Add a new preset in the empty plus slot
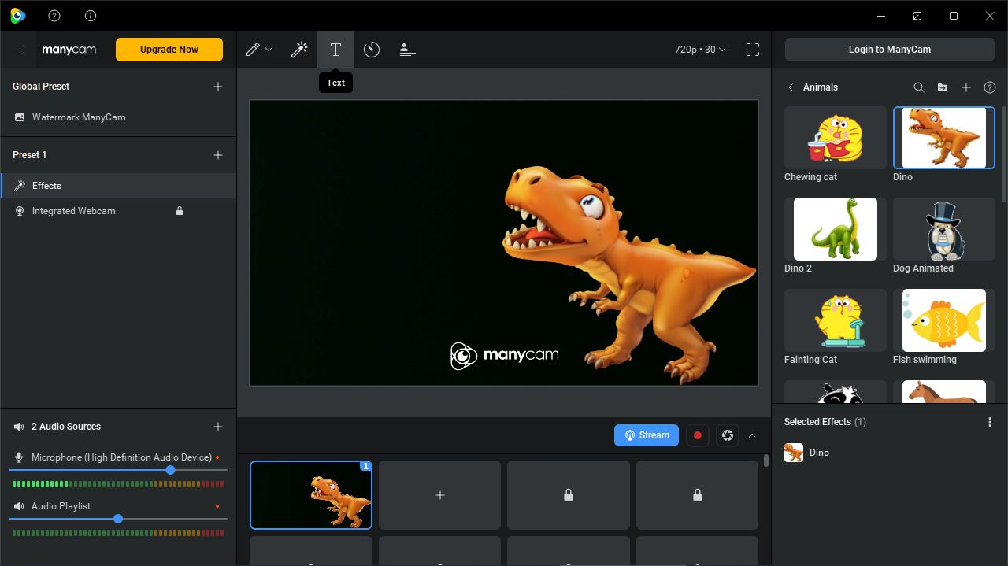Screen dimensions: 1008x566 point(440,495)
